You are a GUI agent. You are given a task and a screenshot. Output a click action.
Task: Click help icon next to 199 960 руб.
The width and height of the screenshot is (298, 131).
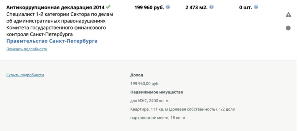pos(168,7)
